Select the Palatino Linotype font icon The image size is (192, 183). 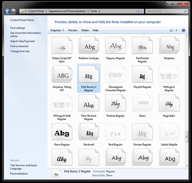89,45
